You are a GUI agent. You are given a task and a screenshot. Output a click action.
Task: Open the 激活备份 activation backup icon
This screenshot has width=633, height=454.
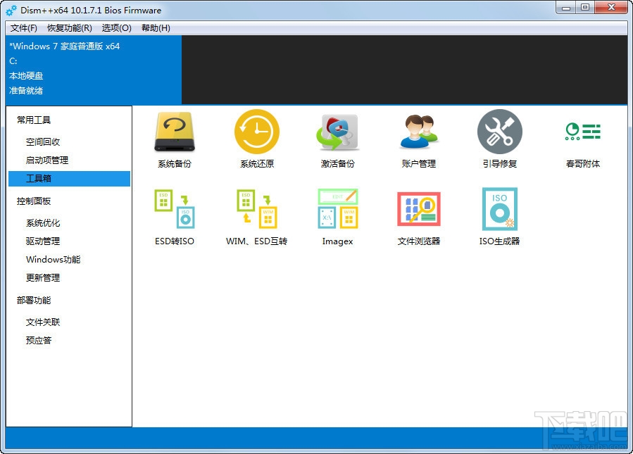tap(337, 132)
